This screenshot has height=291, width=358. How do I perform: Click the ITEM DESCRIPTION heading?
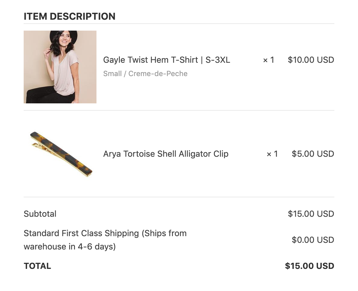tap(69, 16)
